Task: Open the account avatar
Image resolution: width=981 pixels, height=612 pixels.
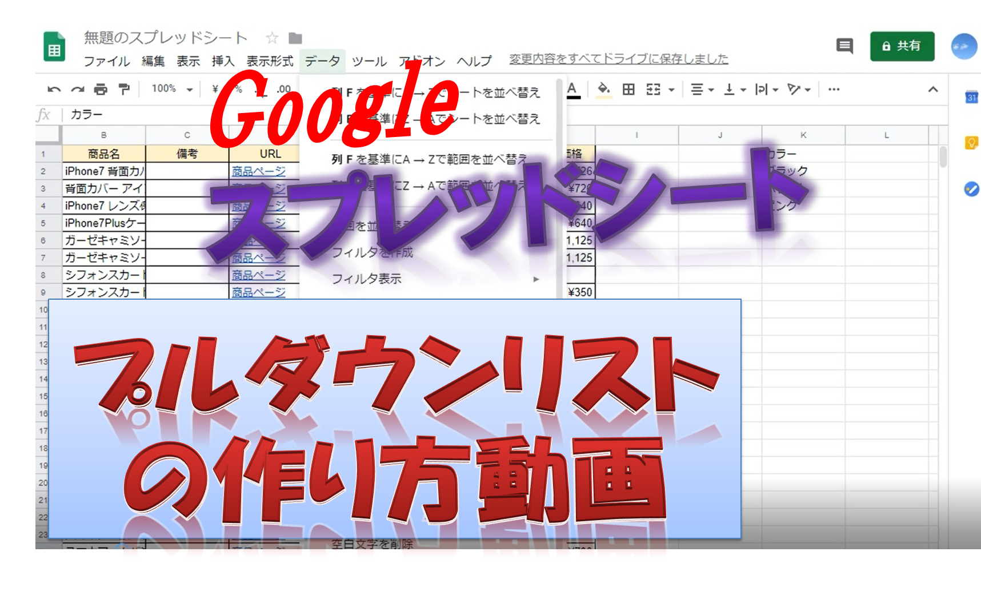Action: pyautogui.click(x=964, y=46)
